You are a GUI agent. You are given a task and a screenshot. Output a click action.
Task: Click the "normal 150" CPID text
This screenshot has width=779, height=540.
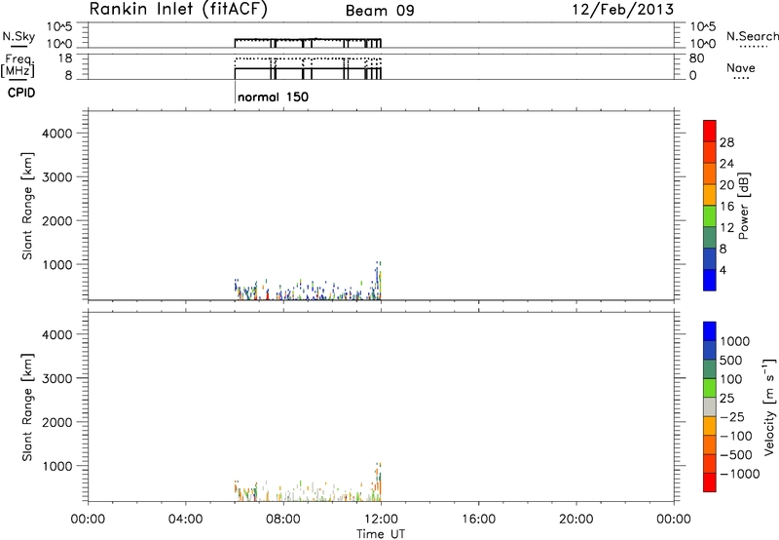(x=273, y=96)
